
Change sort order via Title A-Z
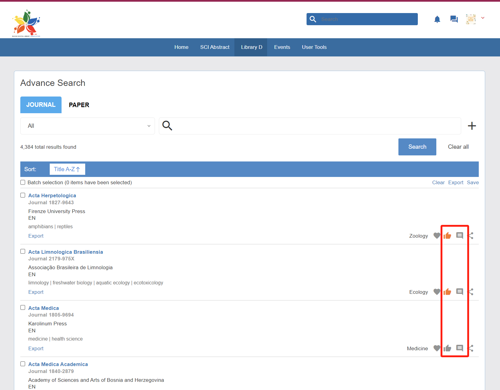(67, 169)
